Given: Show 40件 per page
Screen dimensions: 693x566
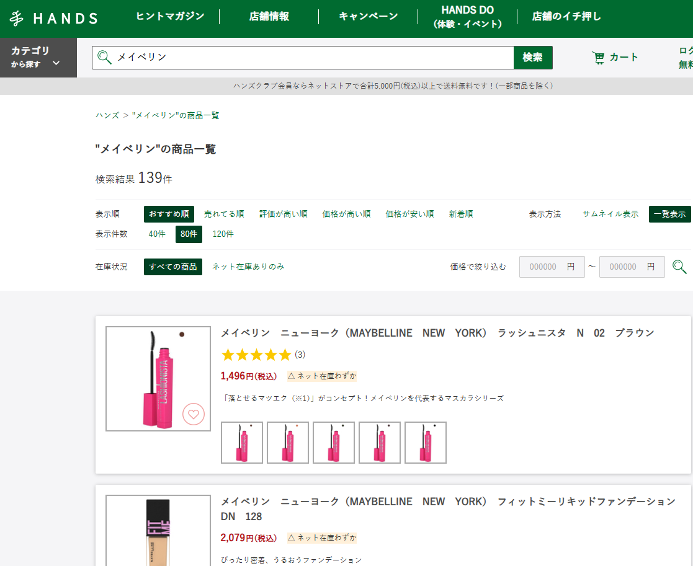Looking at the screenshot, I should [x=157, y=234].
